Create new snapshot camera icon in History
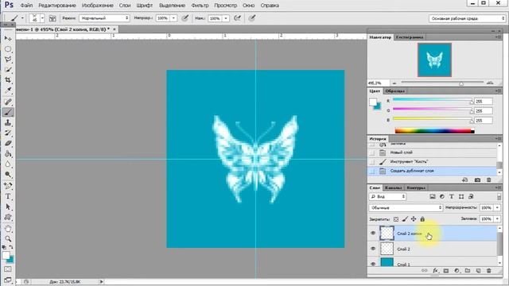This screenshot has width=509, height=286. pyautogui.click(x=477, y=180)
